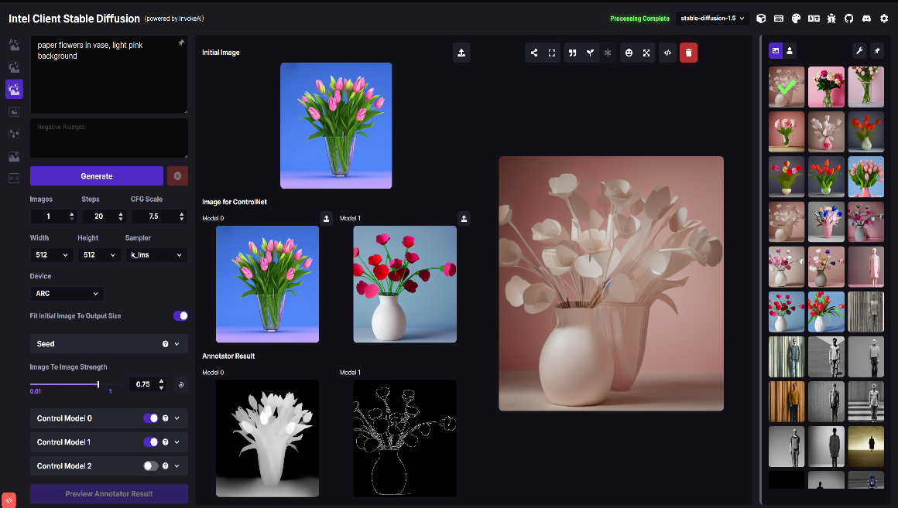Open the stable-diffusion-1.5 model dropdown
Viewport: 898px width, 508px height.
pyautogui.click(x=712, y=19)
